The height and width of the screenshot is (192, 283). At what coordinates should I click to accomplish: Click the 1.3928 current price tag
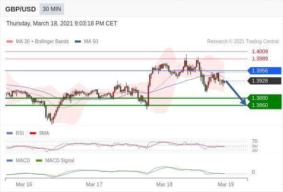(265, 81)
